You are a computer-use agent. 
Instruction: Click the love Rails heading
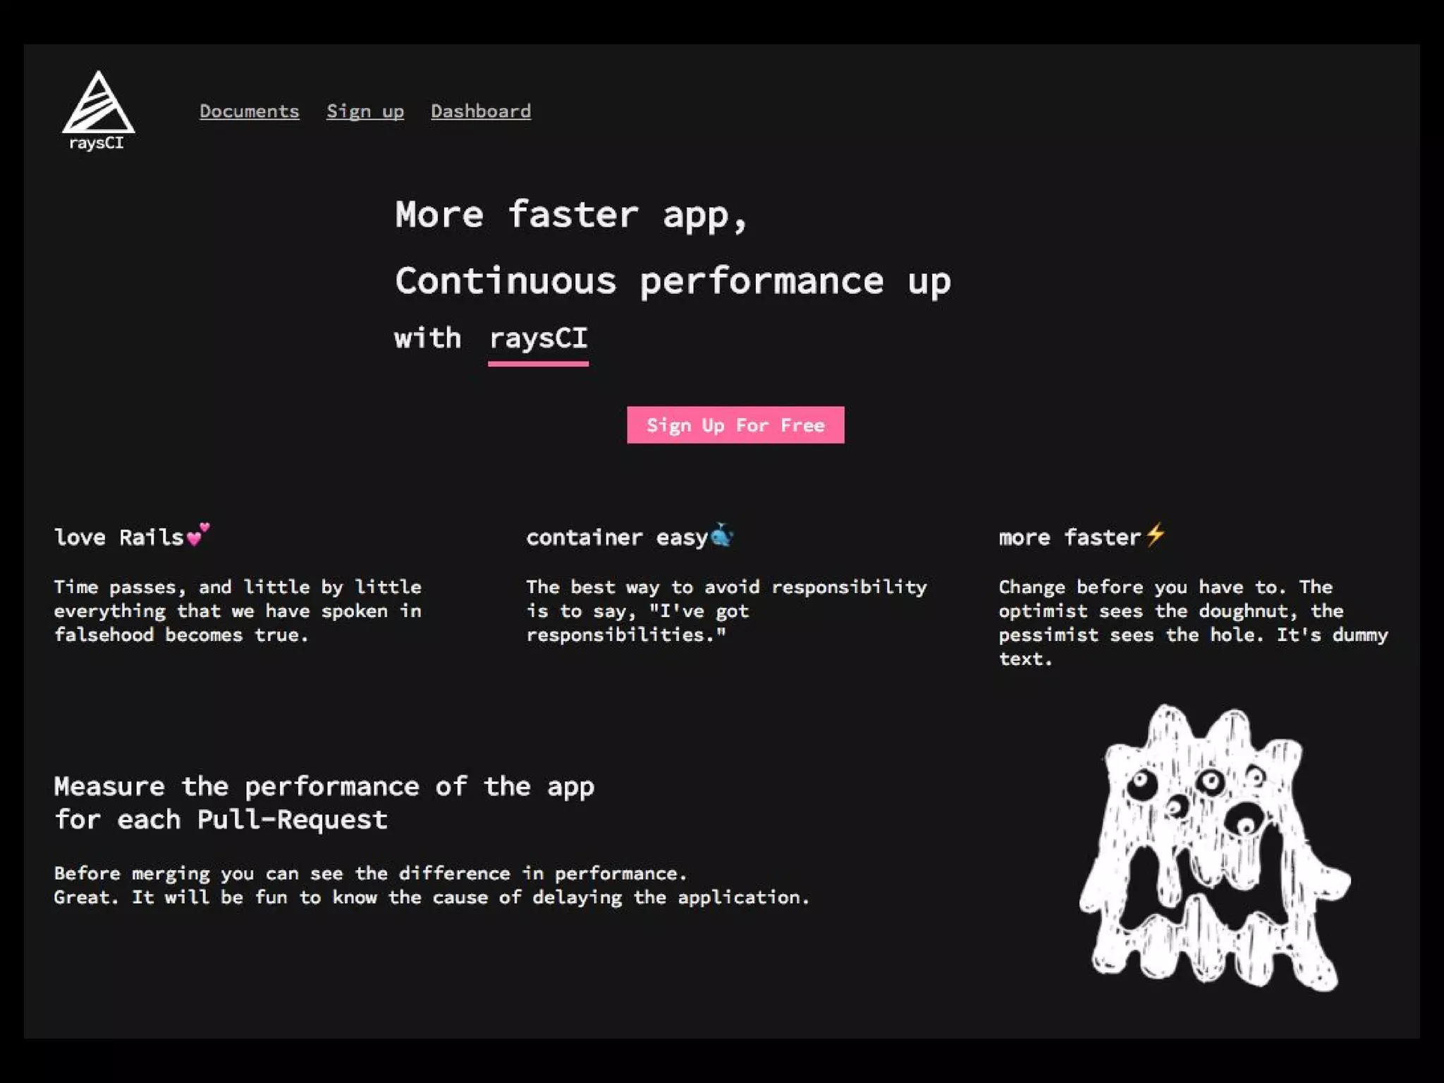point(118,538)
